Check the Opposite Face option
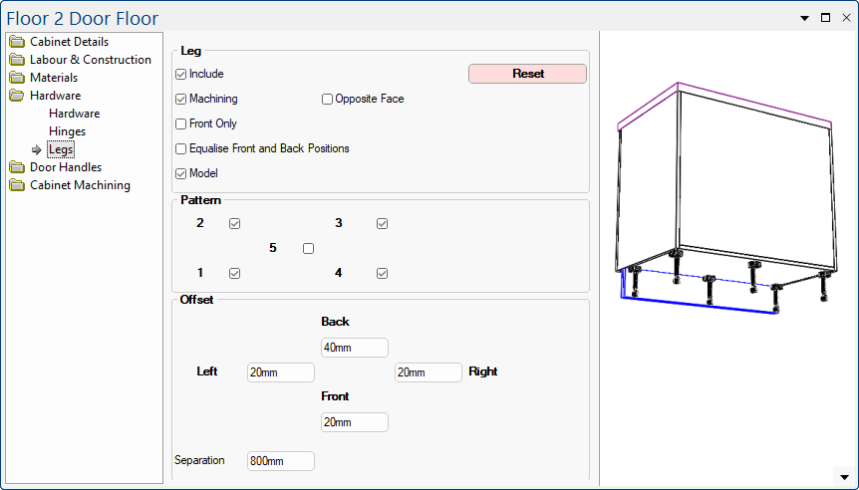The height and width of the screenshot is (490, 859). [327, 100]
